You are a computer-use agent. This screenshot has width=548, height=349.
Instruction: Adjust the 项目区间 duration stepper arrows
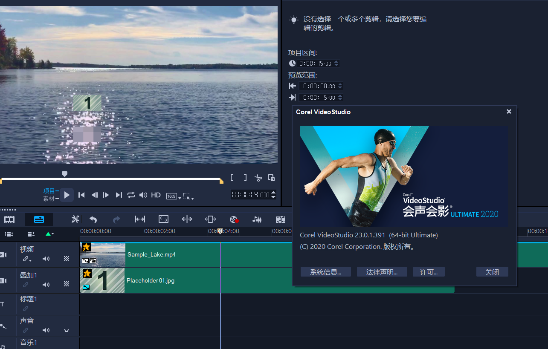[x=336, y=63]
